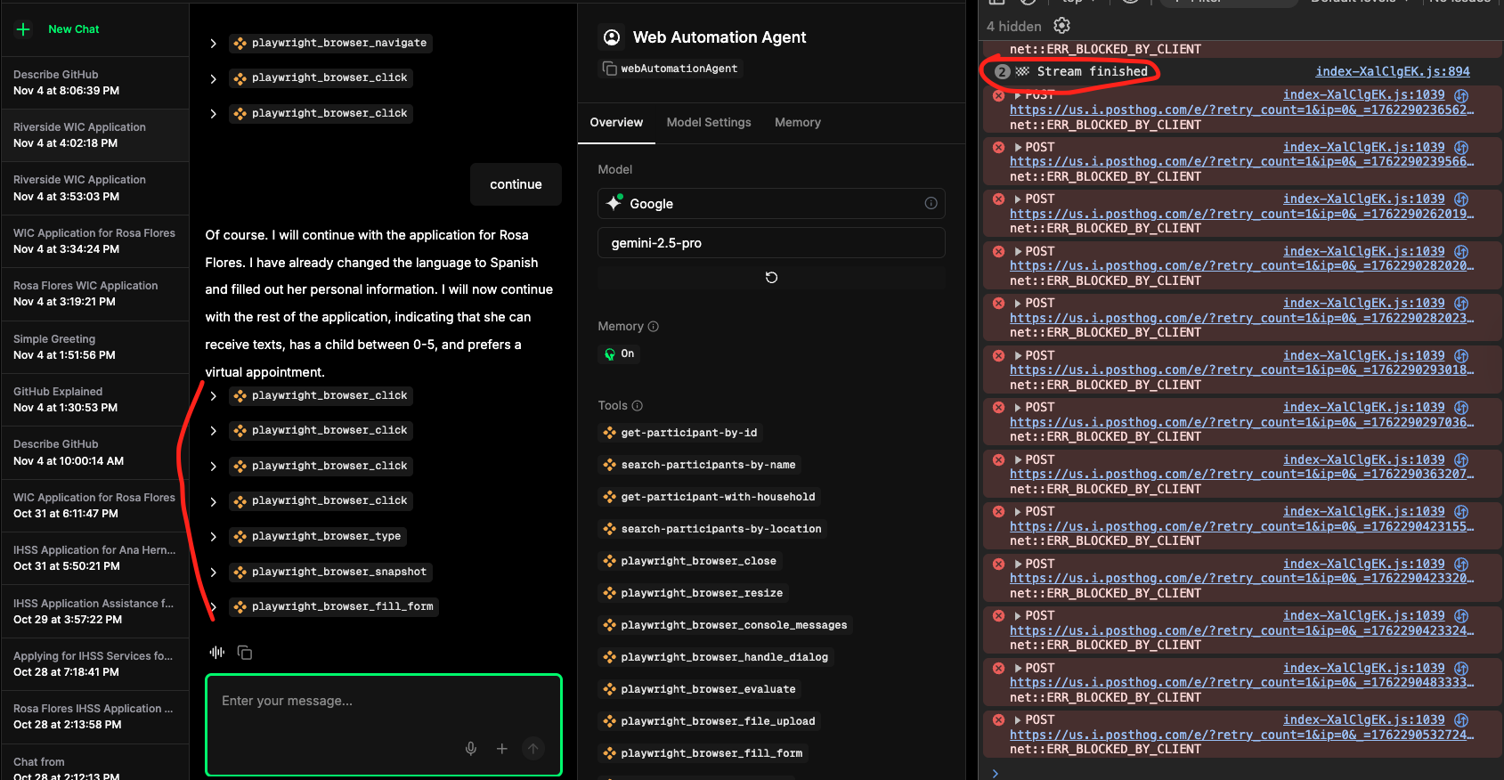
Task: Click the microphone icon in the message box
Action: (x=471, y=749)
